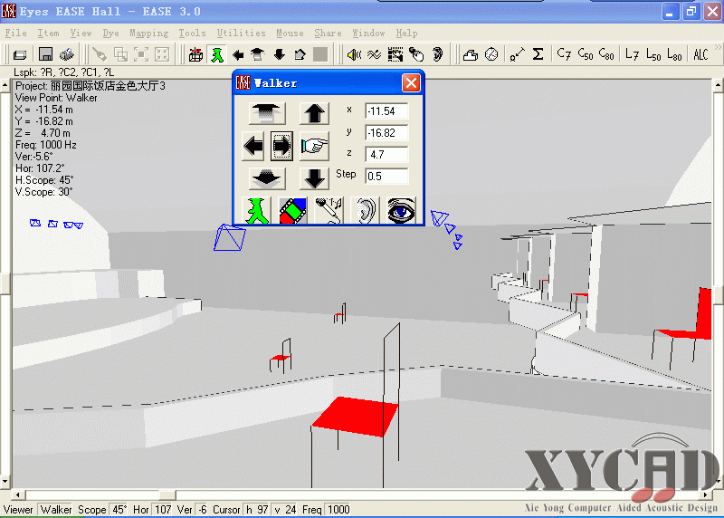Open the Mouse menu

coord(290,33)
